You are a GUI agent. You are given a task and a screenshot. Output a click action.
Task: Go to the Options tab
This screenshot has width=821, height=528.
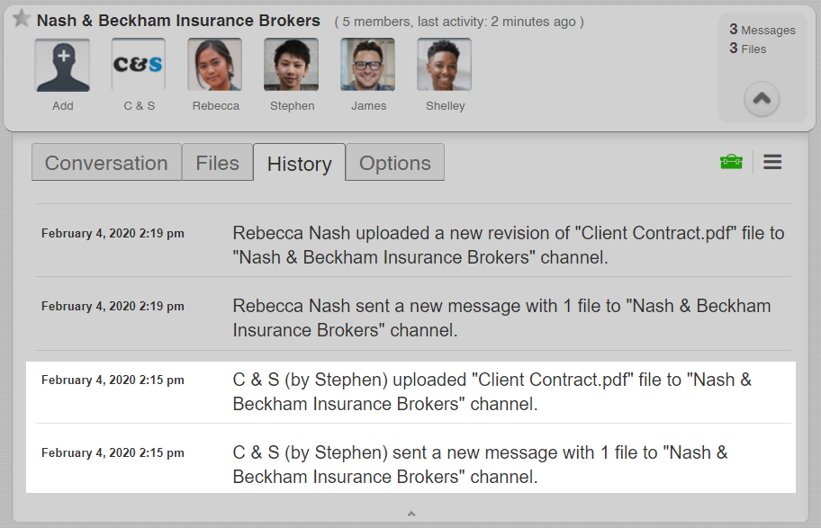[x=394, y=163]
